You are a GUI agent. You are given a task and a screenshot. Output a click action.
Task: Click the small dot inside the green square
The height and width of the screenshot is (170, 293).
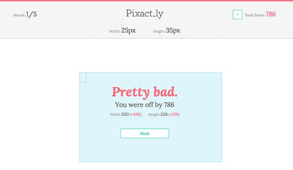click(x=237, y=14)
